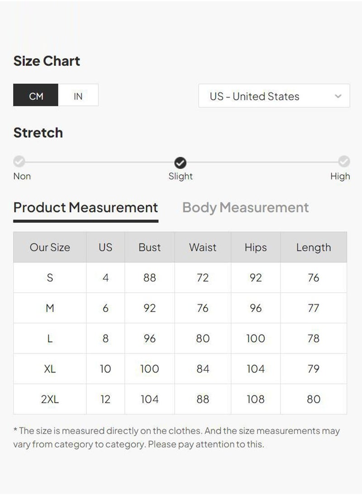Click the dropdown chevron arrow

[338, 96]
